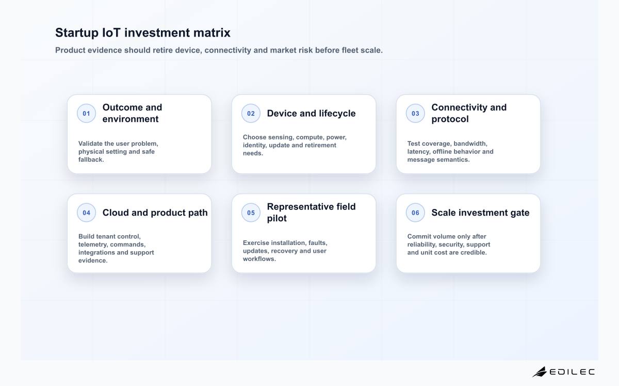Click the subtitle about product evidence

click(219, 50)
